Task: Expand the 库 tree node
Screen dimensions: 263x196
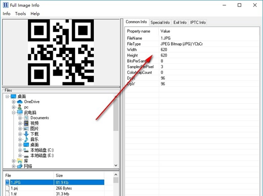Action: pyautogui.click(x=14, y=161)
